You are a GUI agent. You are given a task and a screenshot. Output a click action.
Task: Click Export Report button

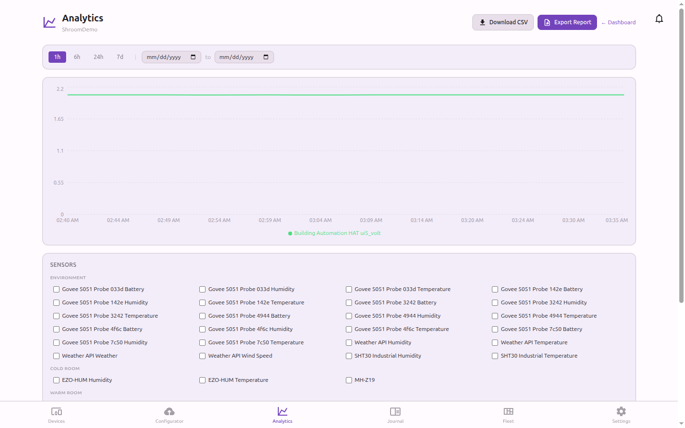[x=567, y=22]
